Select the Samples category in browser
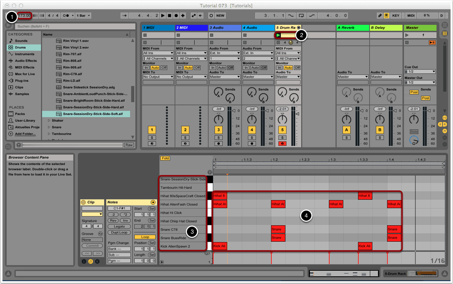This screenshot has width=453, height=284. point(22,94)
